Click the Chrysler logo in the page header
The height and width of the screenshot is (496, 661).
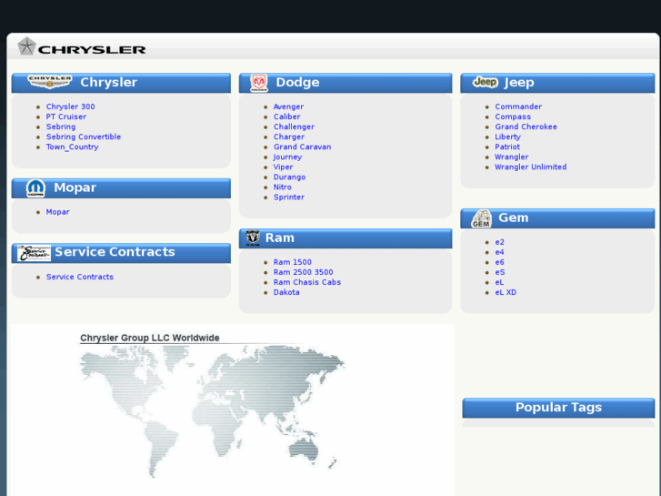click(x=82, y=47)
